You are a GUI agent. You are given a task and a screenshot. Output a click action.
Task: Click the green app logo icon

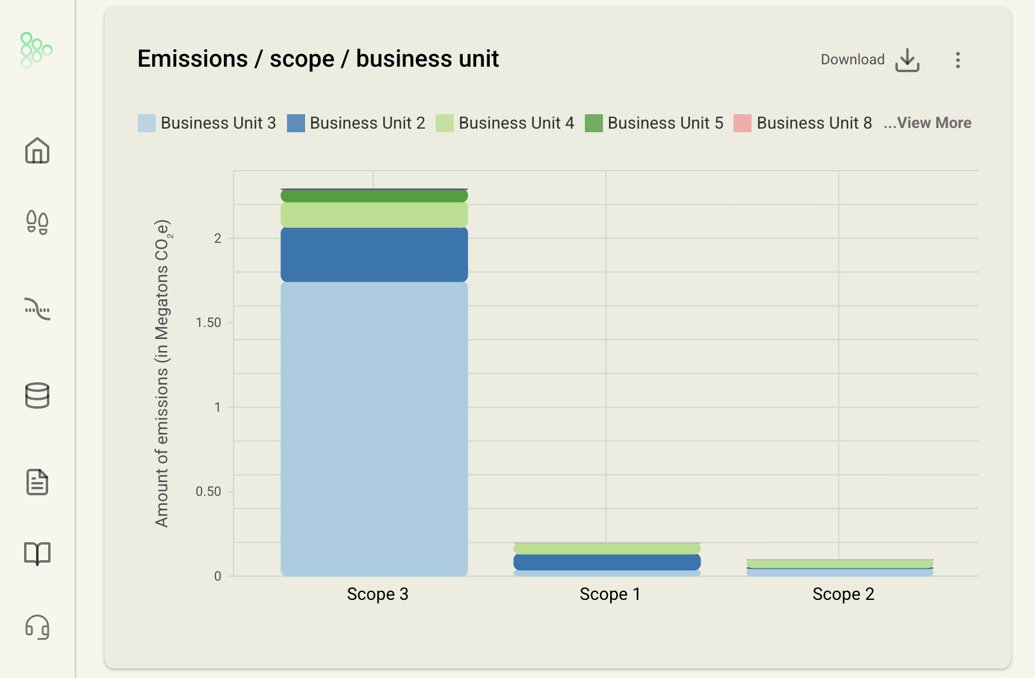tap(36, 50)
